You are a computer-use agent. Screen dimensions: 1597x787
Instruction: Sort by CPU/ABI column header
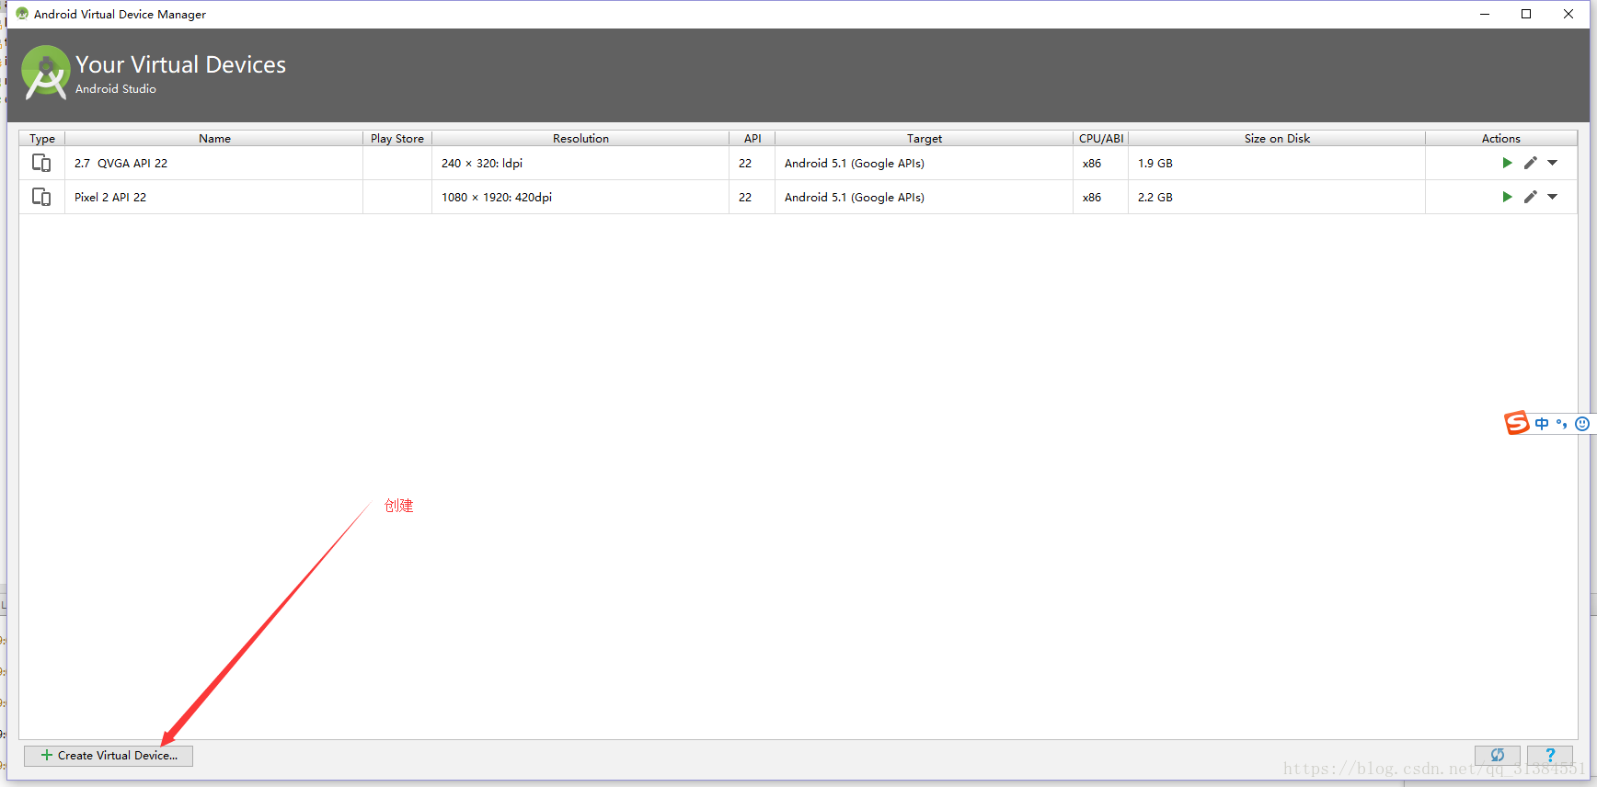pos(1101,138)
